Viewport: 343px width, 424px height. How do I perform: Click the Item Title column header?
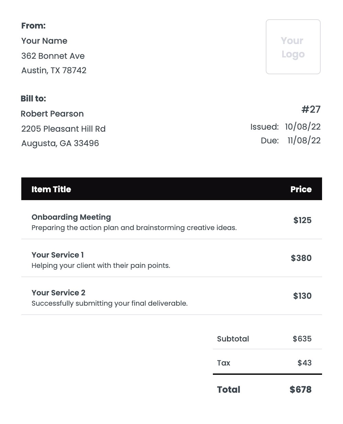(x=51, y=189)
